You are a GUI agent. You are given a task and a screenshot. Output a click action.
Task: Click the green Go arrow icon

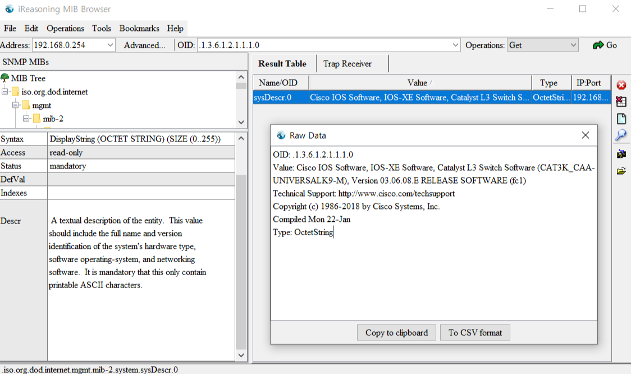tap(598, 45)
